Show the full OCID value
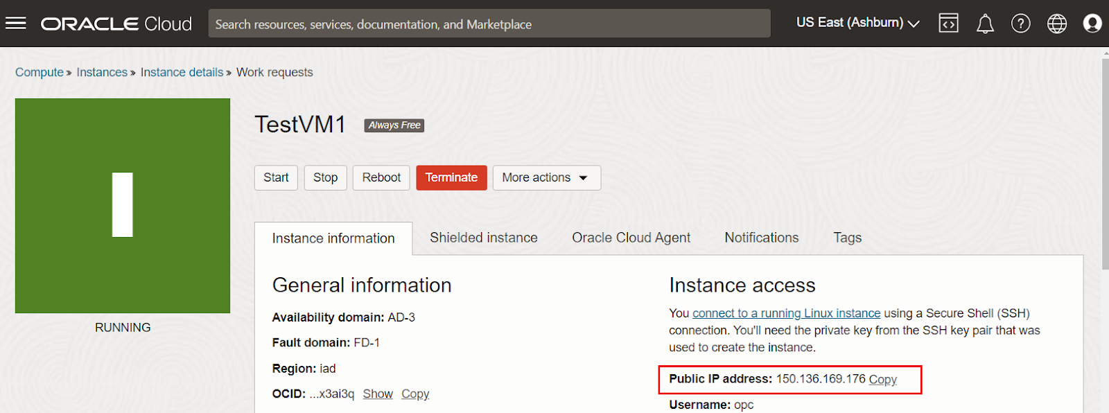The image size is (1109, 413). click(378, 394)
